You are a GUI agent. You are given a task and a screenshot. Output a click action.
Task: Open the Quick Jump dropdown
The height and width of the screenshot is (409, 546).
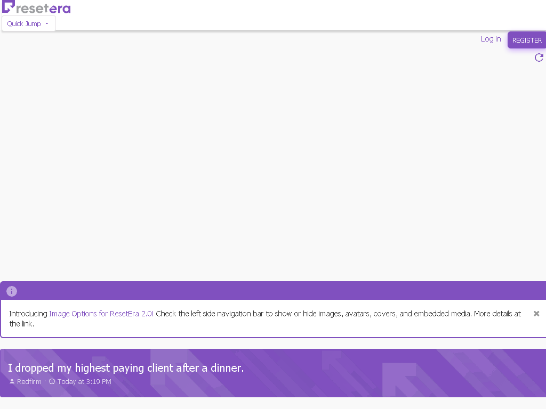coord(29,23)
